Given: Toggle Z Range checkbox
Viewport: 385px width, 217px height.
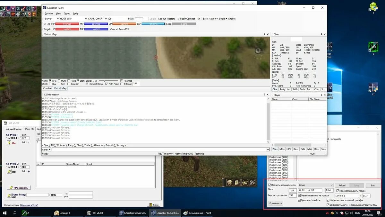Looking at the screenshot, I should coord(122,84).
